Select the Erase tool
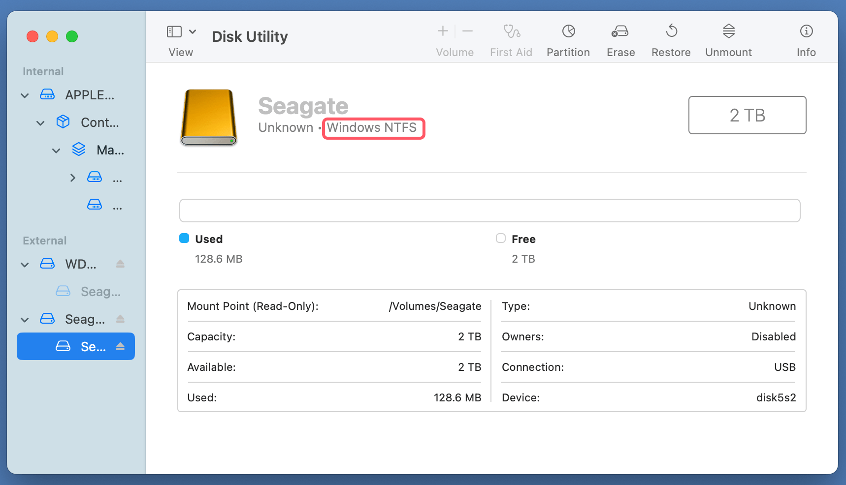The width and height of the screenshot is (846, 485). click(620, 39)
